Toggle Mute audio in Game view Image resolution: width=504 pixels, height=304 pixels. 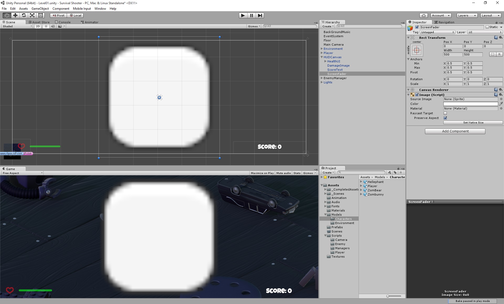click(283, 173)
